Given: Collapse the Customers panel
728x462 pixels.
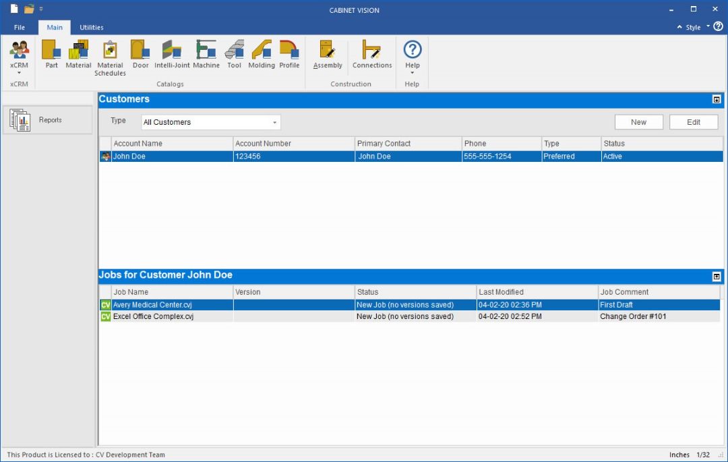Looking at the screenshot, I should point(717,100).
